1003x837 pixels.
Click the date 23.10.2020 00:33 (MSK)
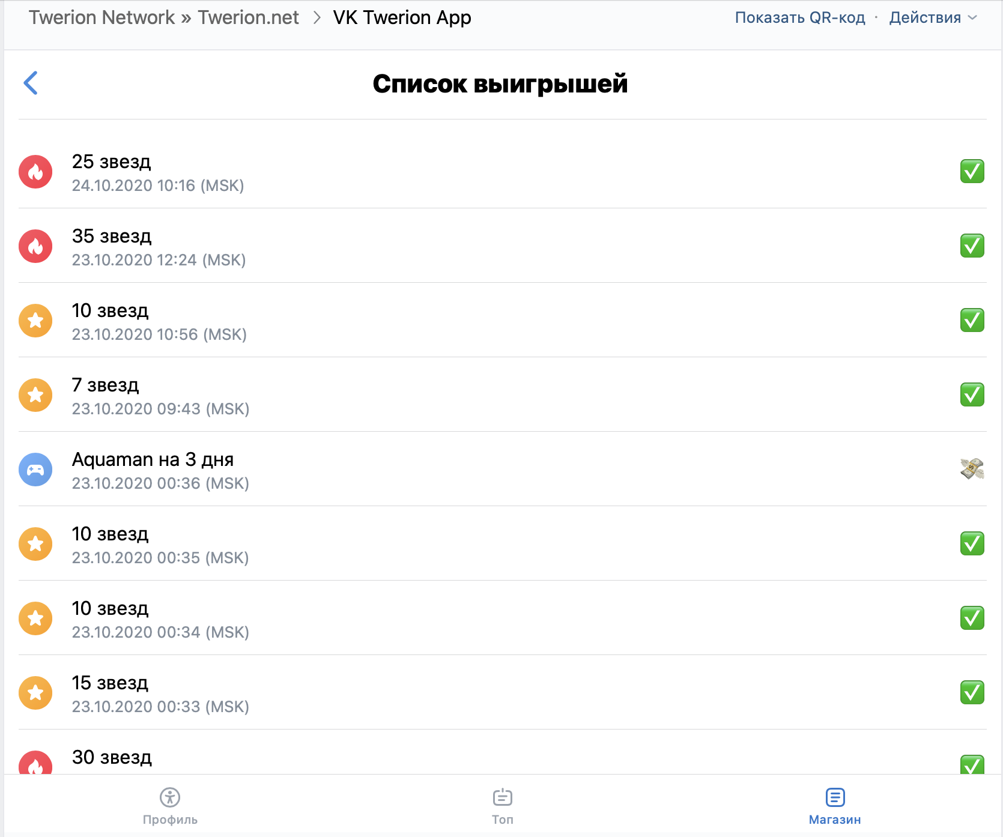(160, 707)
